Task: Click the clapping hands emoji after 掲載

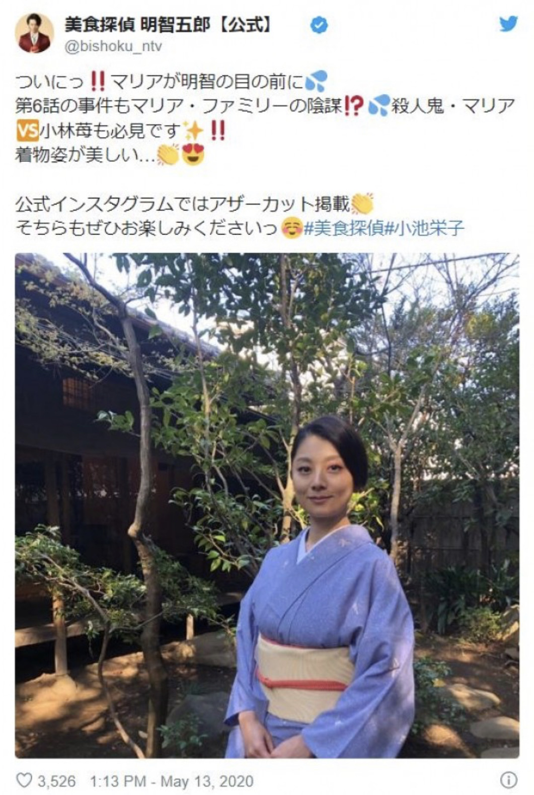Action: [x=362, y=204]
